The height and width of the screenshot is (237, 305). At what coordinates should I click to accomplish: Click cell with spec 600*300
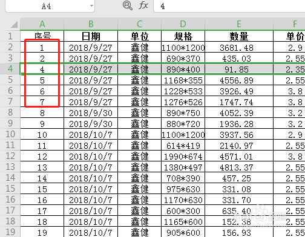tap(183, 210)
